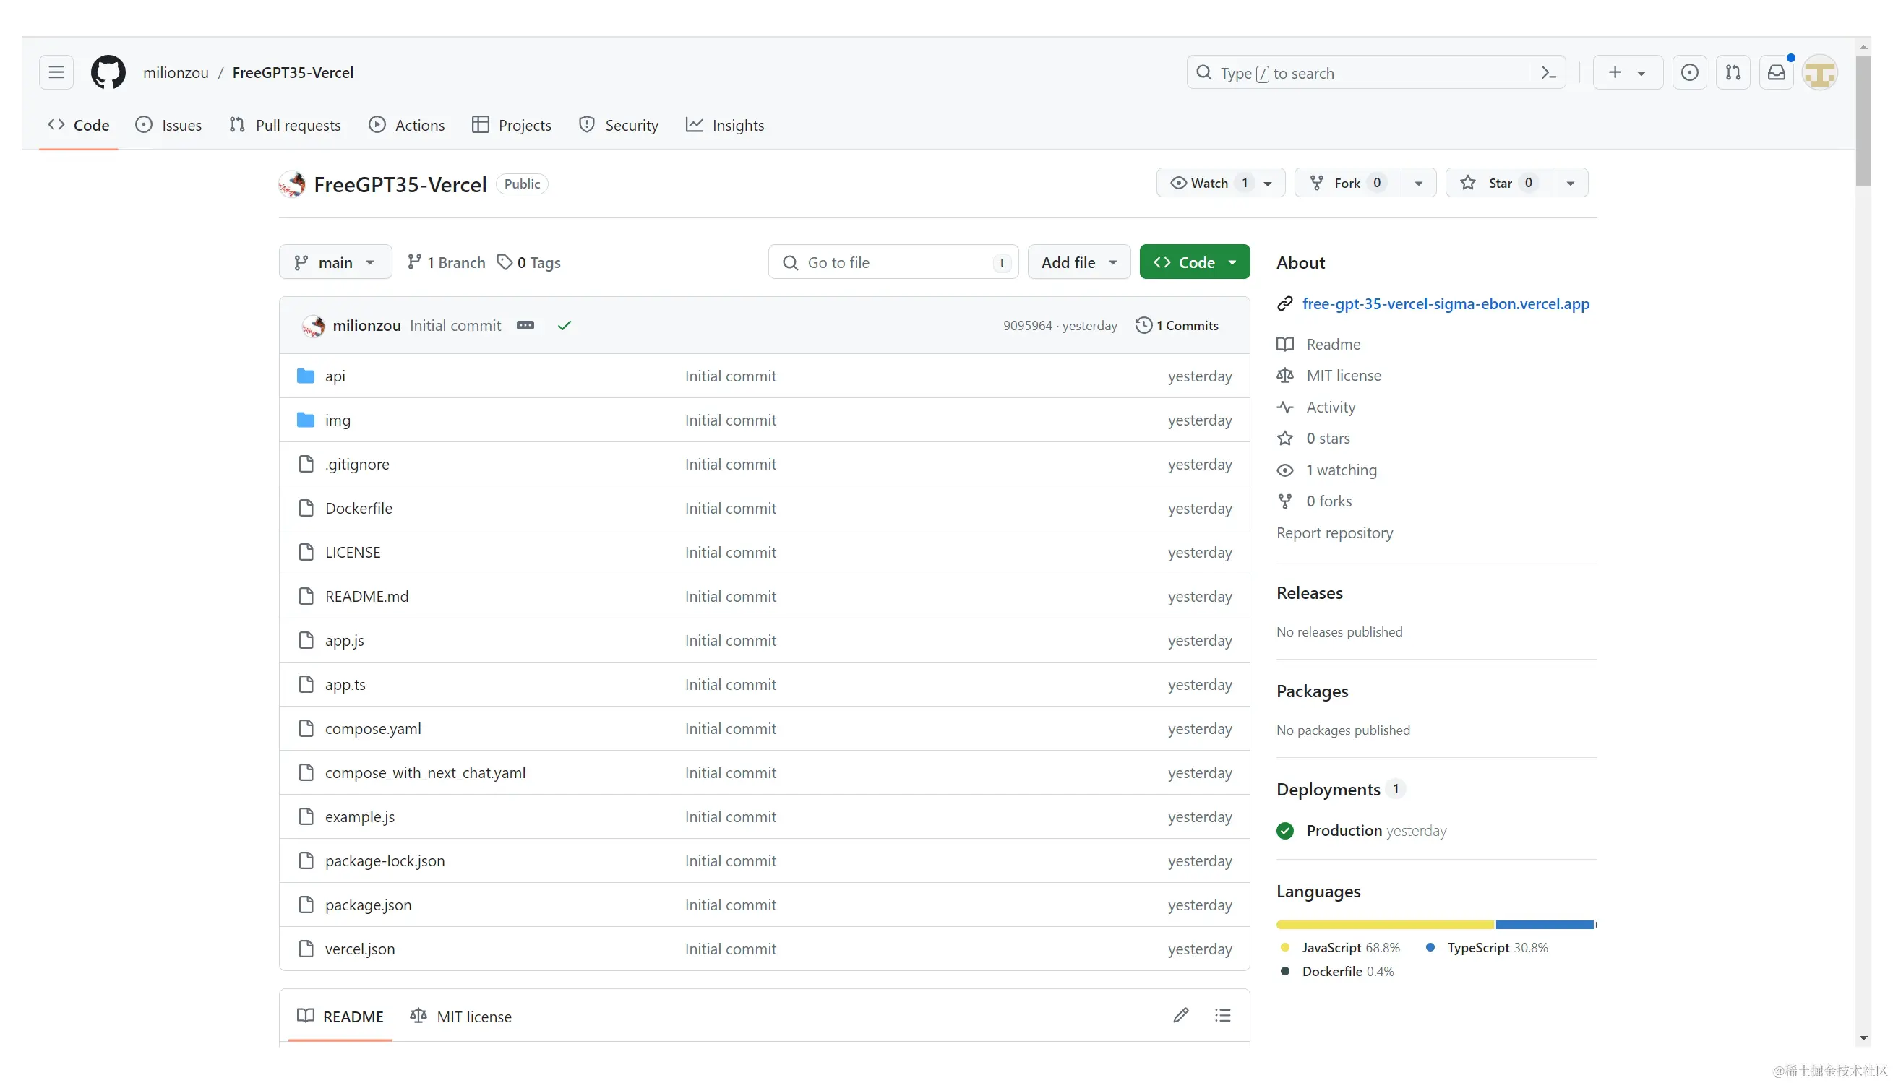The image size is (1893, 1083).
Task: Click the repository owner avatar beside title
Action: pyautogui.click(x=292, y=184)
